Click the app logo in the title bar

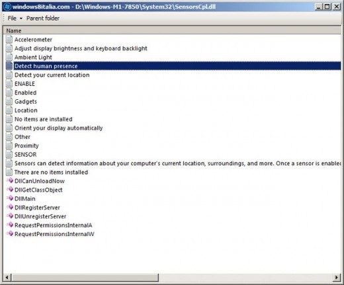click(x=7, y=7)
